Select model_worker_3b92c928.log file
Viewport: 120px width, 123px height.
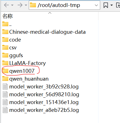44,87
